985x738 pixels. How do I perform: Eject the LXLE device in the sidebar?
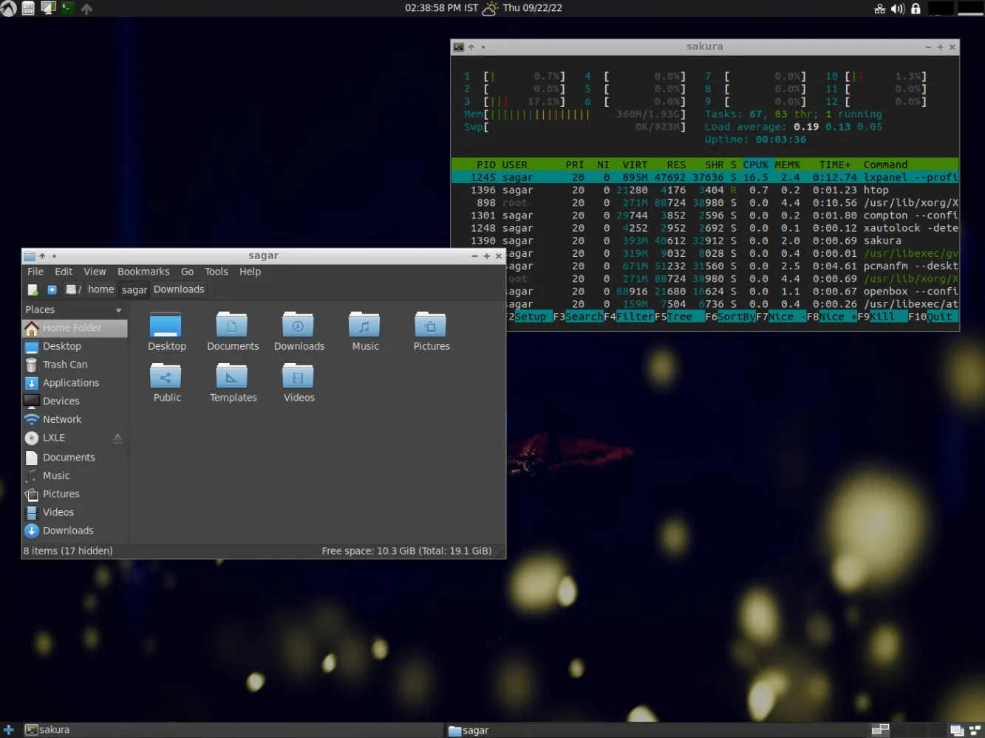pos(117,438)
